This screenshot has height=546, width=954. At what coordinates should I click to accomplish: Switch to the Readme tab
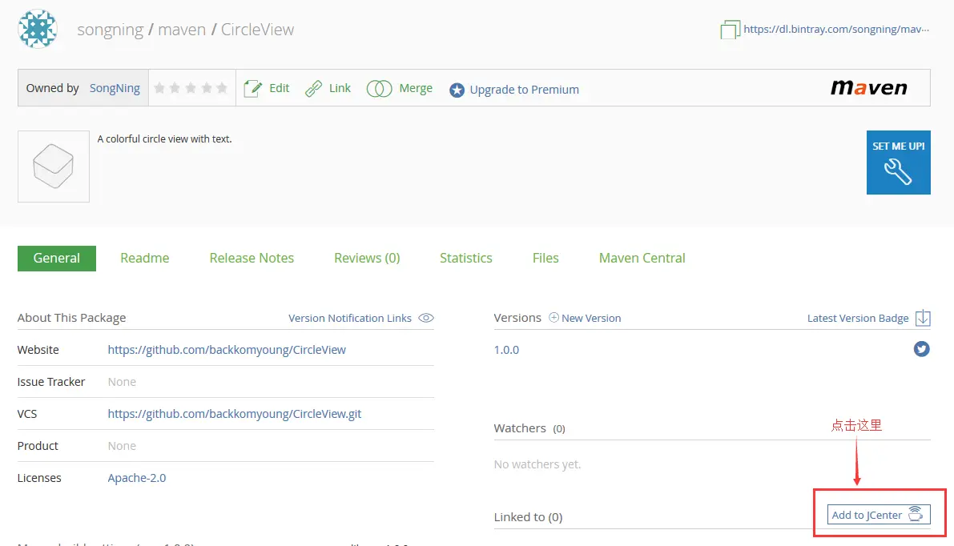pyautogui.click(x=145, y=259)
